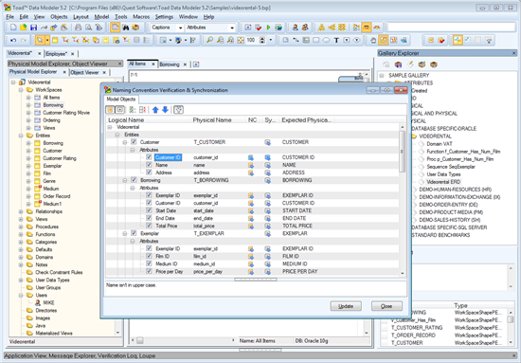This screenshot has height=363, width=521.
Task: Select the pointer Select tool
Action: coord(40,40)
